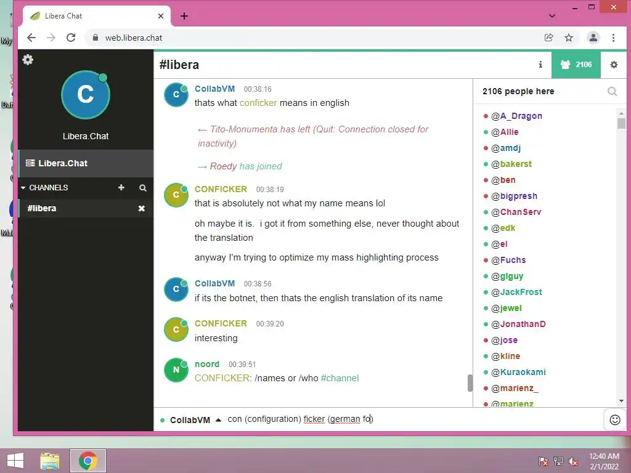
Task: Open the Windows Start menu
Action: coord(15,461)
